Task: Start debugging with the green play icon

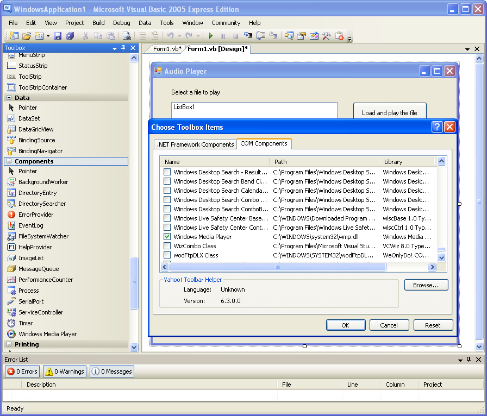Action: pyautogui.click(x=210, y=36)
